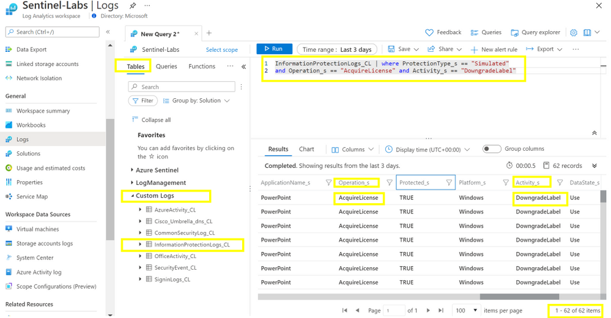Collapse the left navigation with double chevron
611x318 pixels.
108,32
